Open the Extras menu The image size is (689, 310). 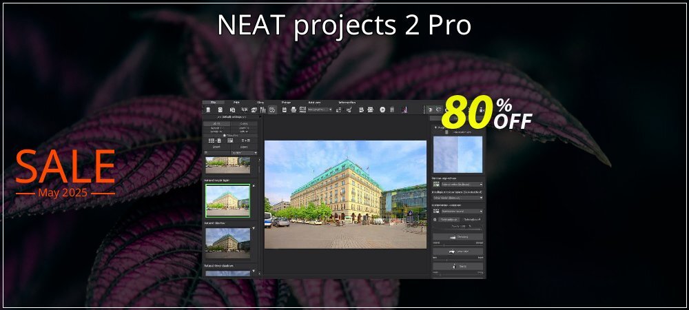click(286, 103)
